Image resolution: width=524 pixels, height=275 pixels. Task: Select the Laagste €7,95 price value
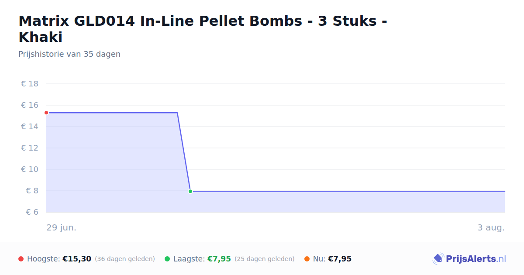[219, 259]
